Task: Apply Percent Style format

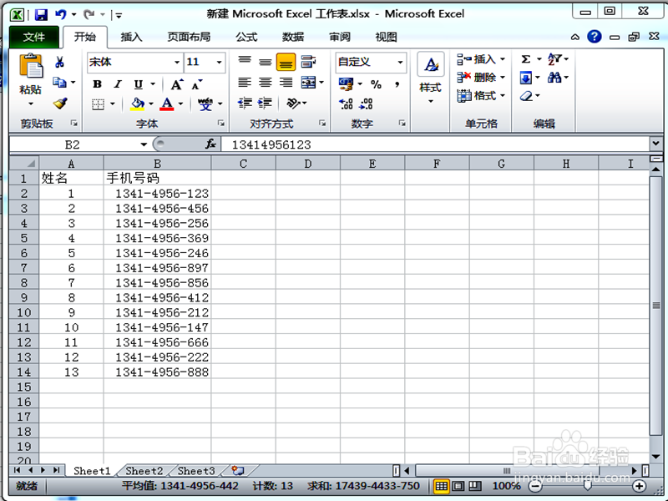Action: tap(376, 84)
